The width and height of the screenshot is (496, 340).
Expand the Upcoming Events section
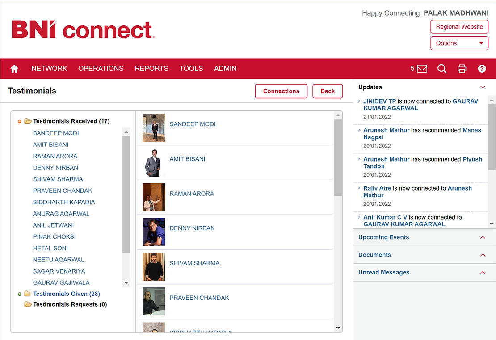(x=483, y=237)
